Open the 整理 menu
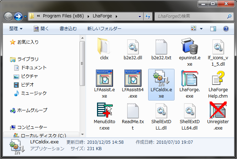The image size is (237, 159). (x=16, y=28)
